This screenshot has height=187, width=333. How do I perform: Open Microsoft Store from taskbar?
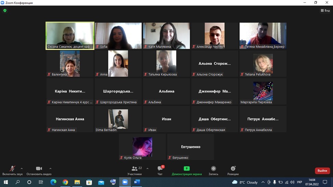[89, 182]
